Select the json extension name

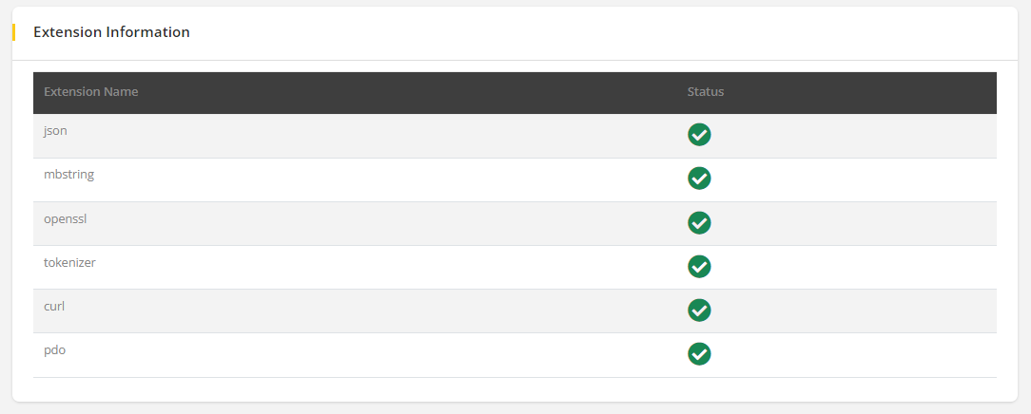pyautogui.click(x=55, y=131)
